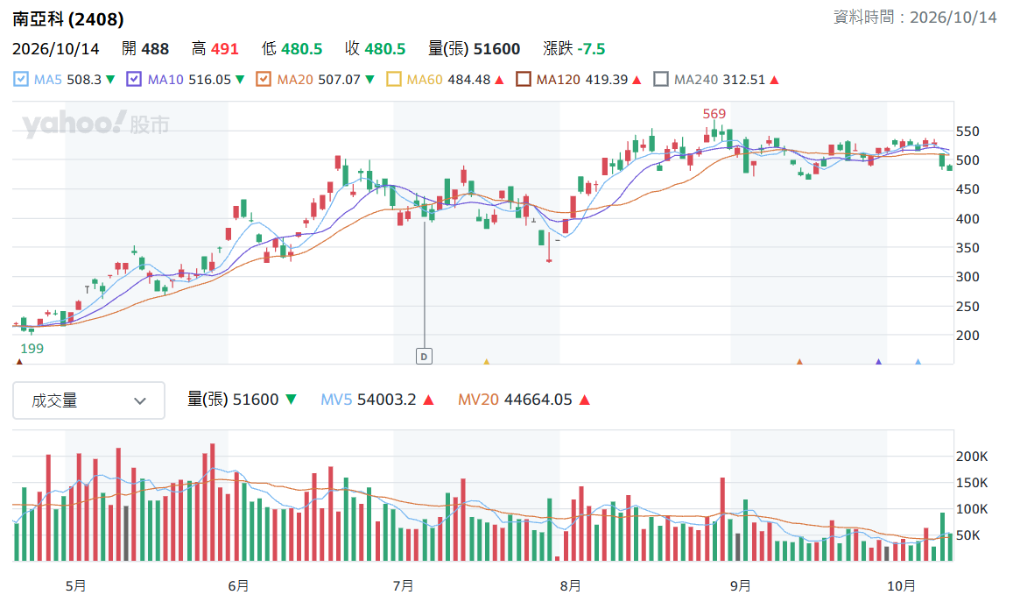Uncheck the MA10 moving average line
The image size is (1013, 602).
pyautogui.click(x=134, y=80)
